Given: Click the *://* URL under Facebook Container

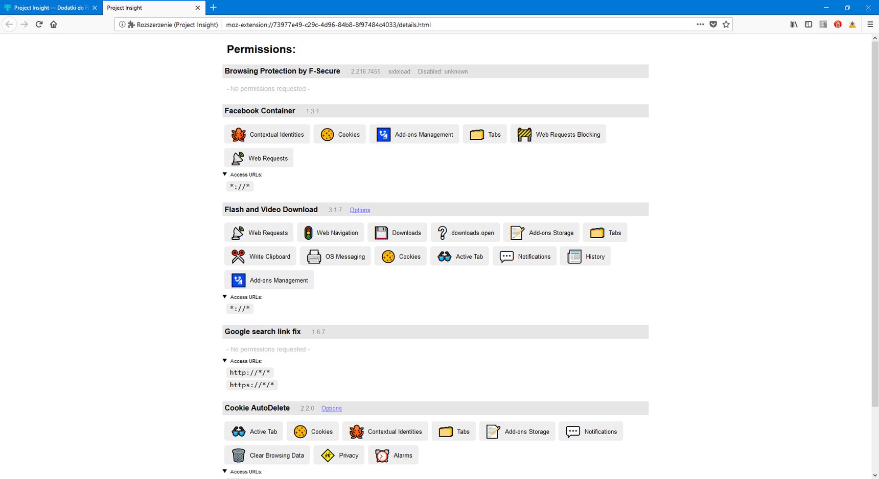Looking at the screenshot, I should pos(240,186).
